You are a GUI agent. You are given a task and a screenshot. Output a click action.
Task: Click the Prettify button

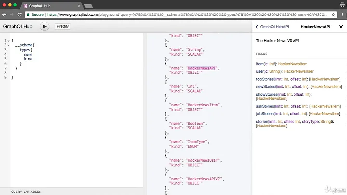pos(63,26)
